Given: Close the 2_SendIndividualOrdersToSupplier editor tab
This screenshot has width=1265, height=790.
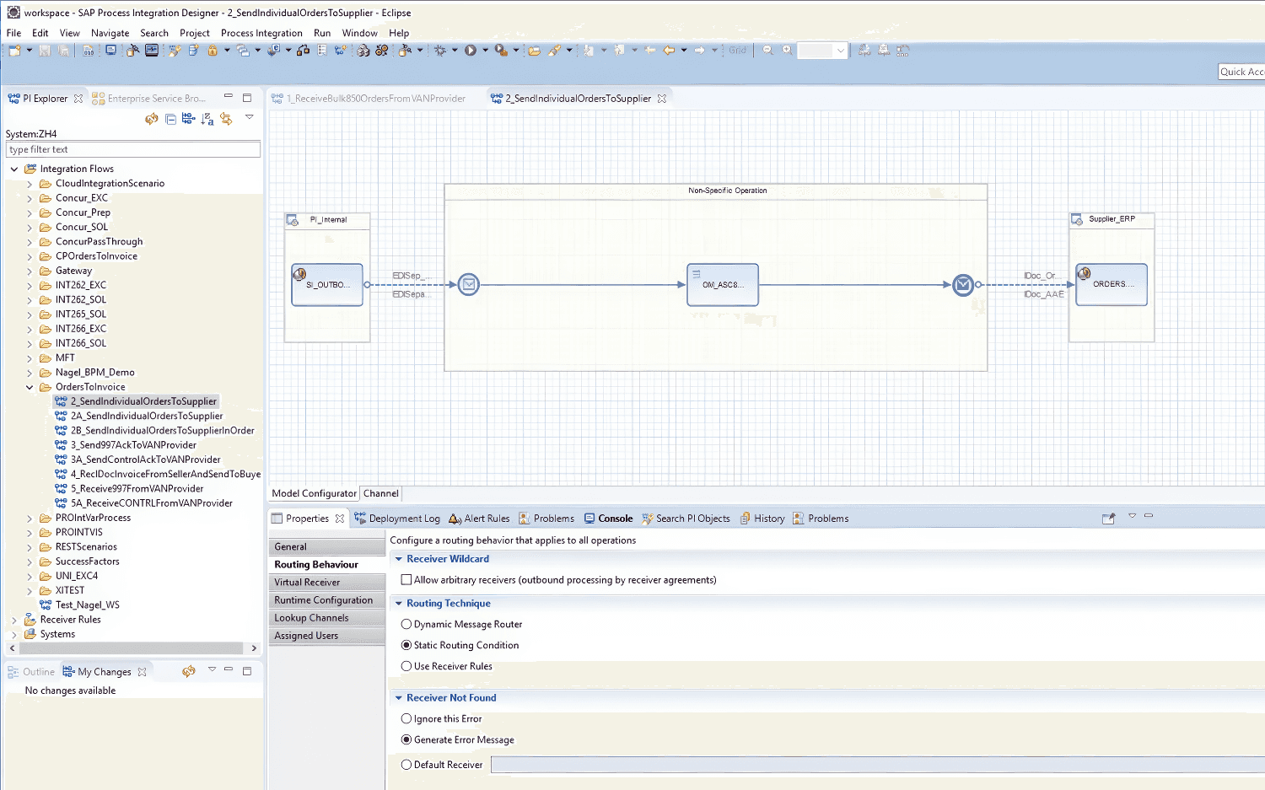Looking at the screenshot, I should pos(662,99).
